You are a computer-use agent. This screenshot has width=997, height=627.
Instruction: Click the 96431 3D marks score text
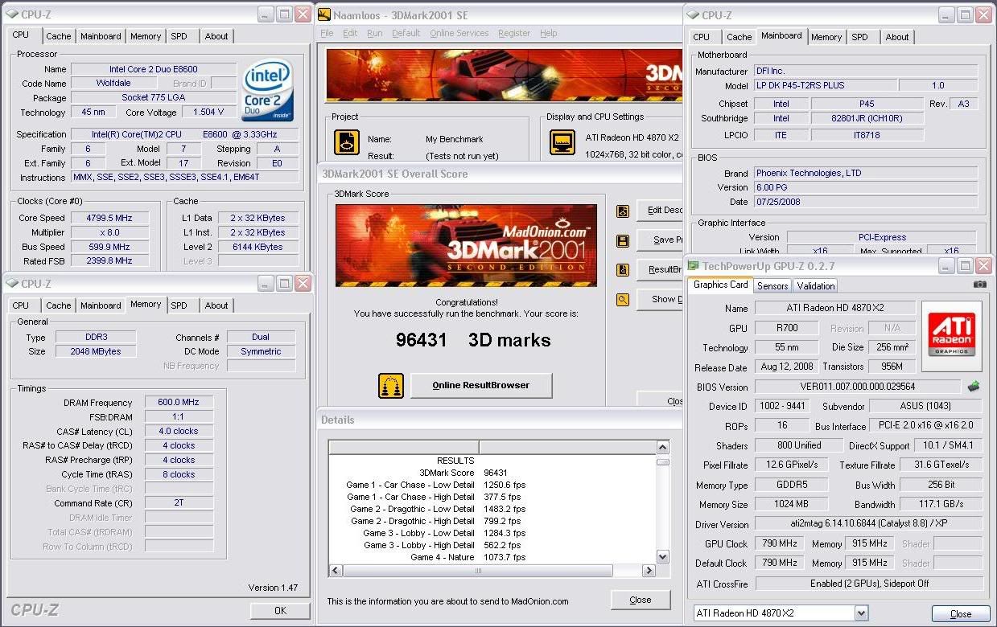(473, 340)
